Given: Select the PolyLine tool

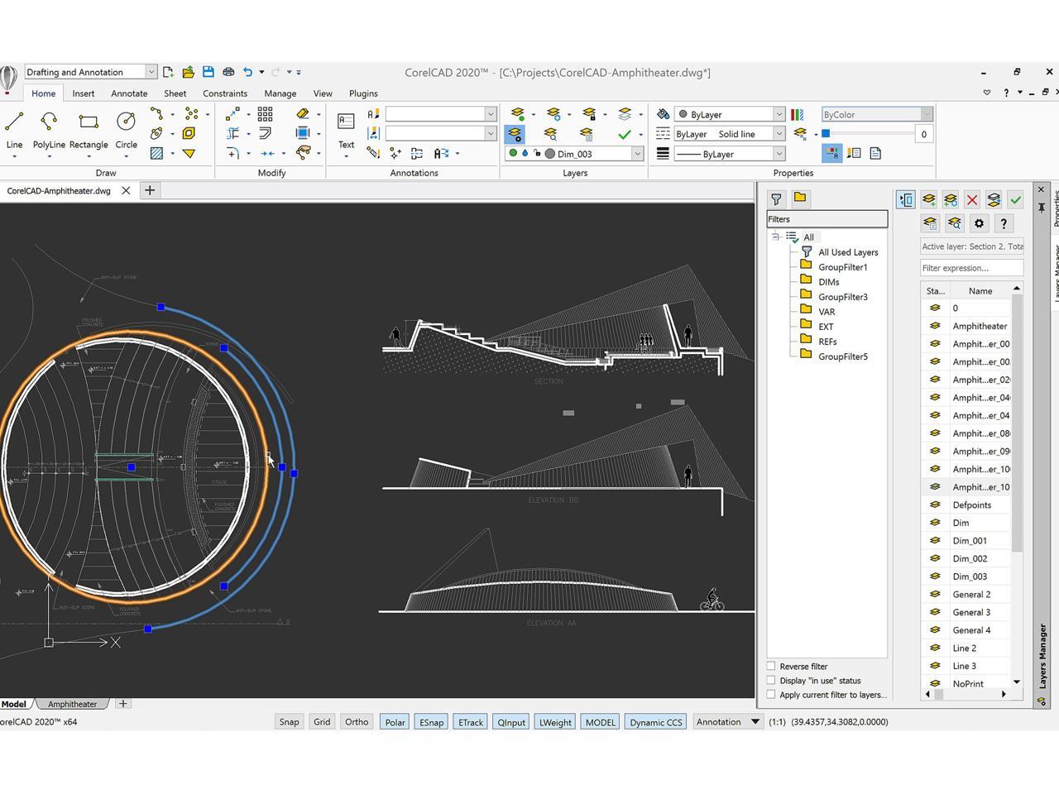Looking at the screenshot, I should pyautogui.click(x=49, y=130).
